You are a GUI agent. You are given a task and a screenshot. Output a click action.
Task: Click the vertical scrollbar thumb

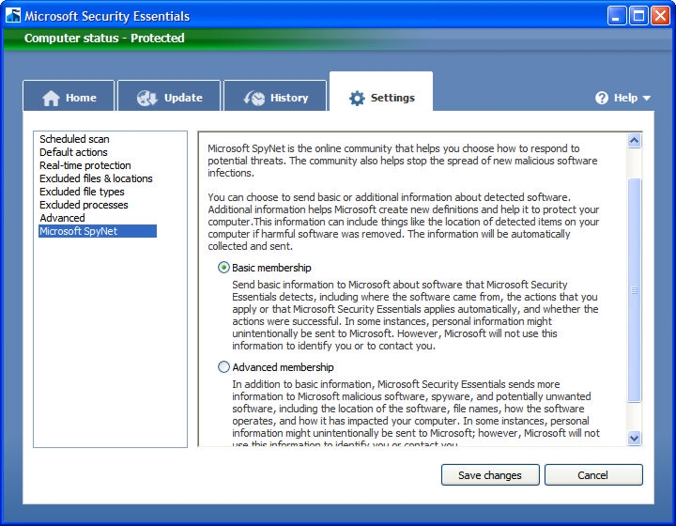point(634,289)
